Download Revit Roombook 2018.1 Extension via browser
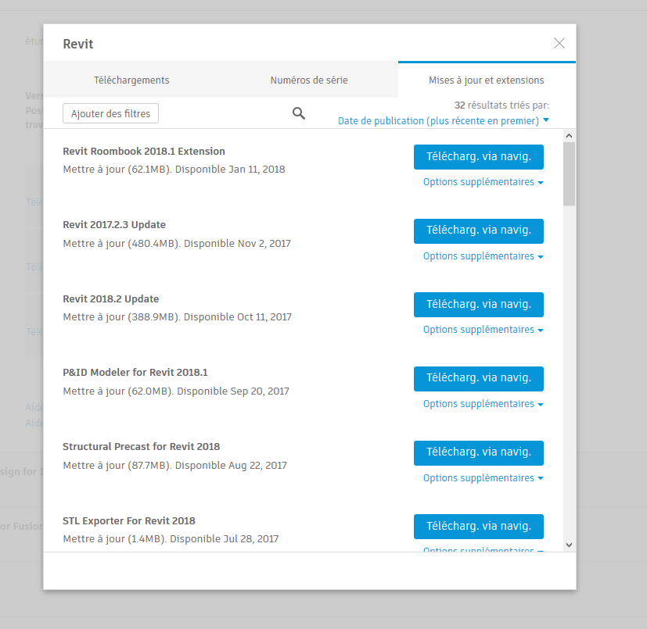This screenshot has width=647, height=629. point(478,157)
